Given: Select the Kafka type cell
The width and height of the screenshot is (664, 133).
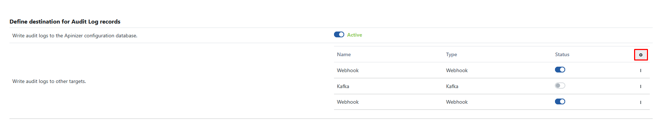Looking at the screenshot, I should coord(452,86).
